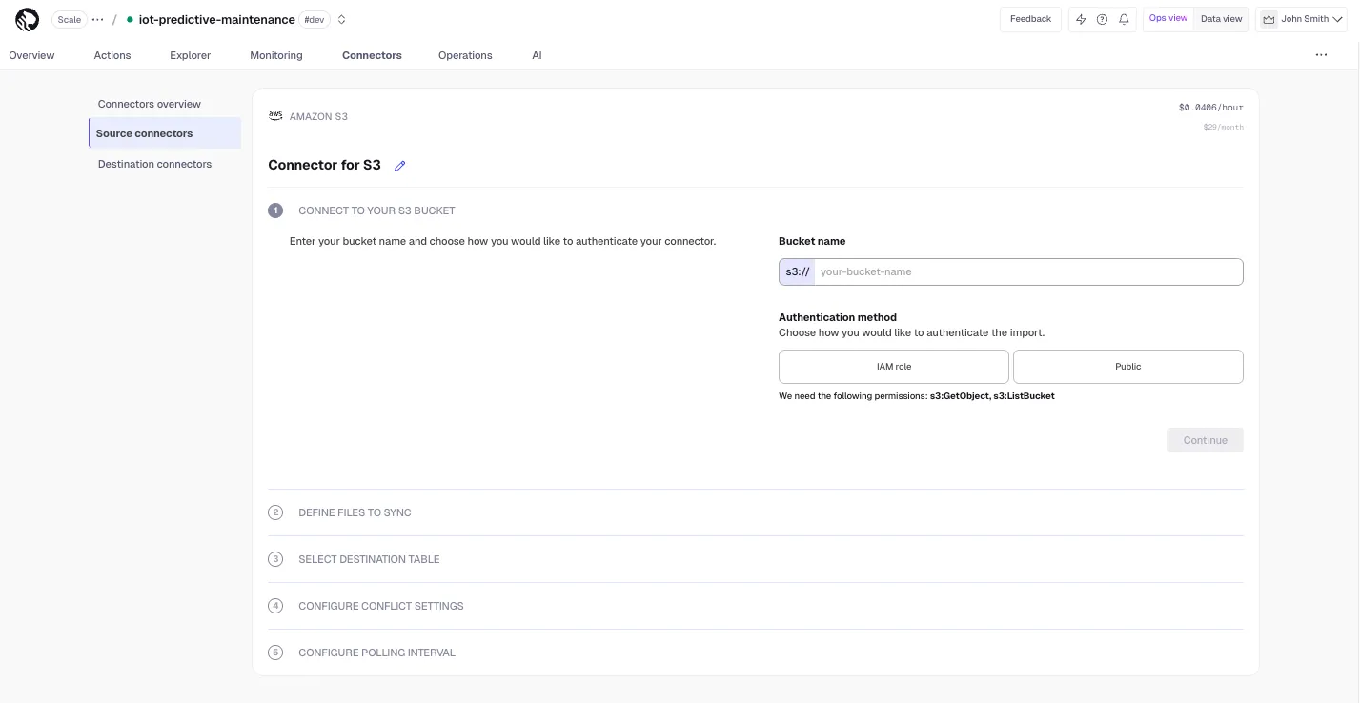Edit connector name with pencil icon
The width and height of the screenshot is (1360, 703).
point(400,166)
